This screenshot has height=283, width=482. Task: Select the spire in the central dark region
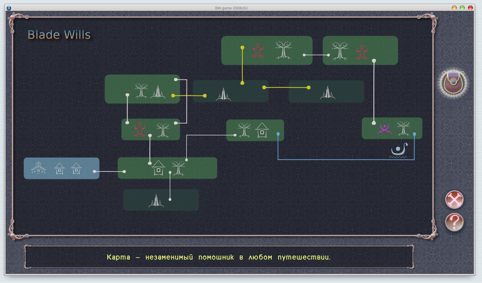223,94
